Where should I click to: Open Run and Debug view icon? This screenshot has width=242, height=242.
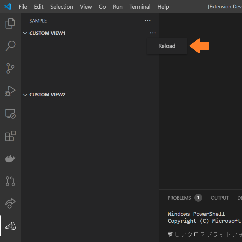point(10,91)
